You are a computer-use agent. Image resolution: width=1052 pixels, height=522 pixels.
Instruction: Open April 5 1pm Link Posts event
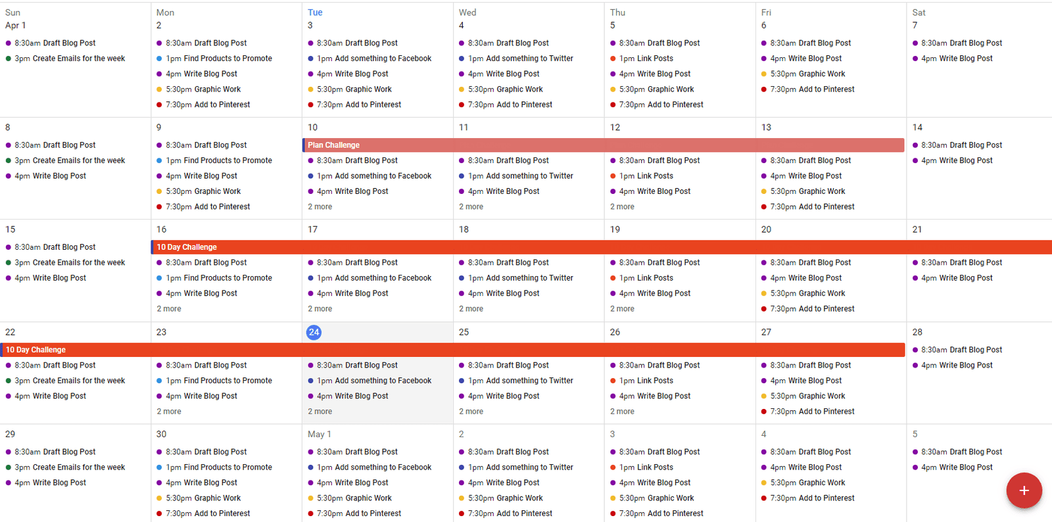point(642,59)
